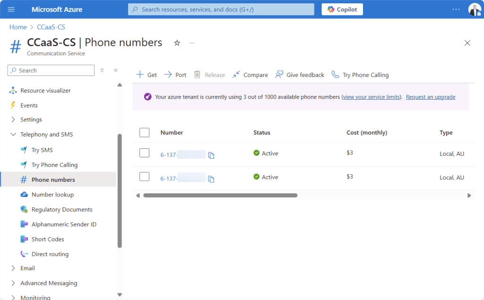Copy the first phone number to clipboard
This screenshot has height=300, width=484.
click(x=211, y=155)
